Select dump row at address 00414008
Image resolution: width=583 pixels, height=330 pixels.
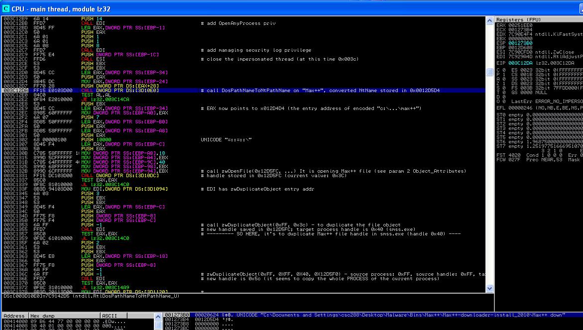(77, 327)
